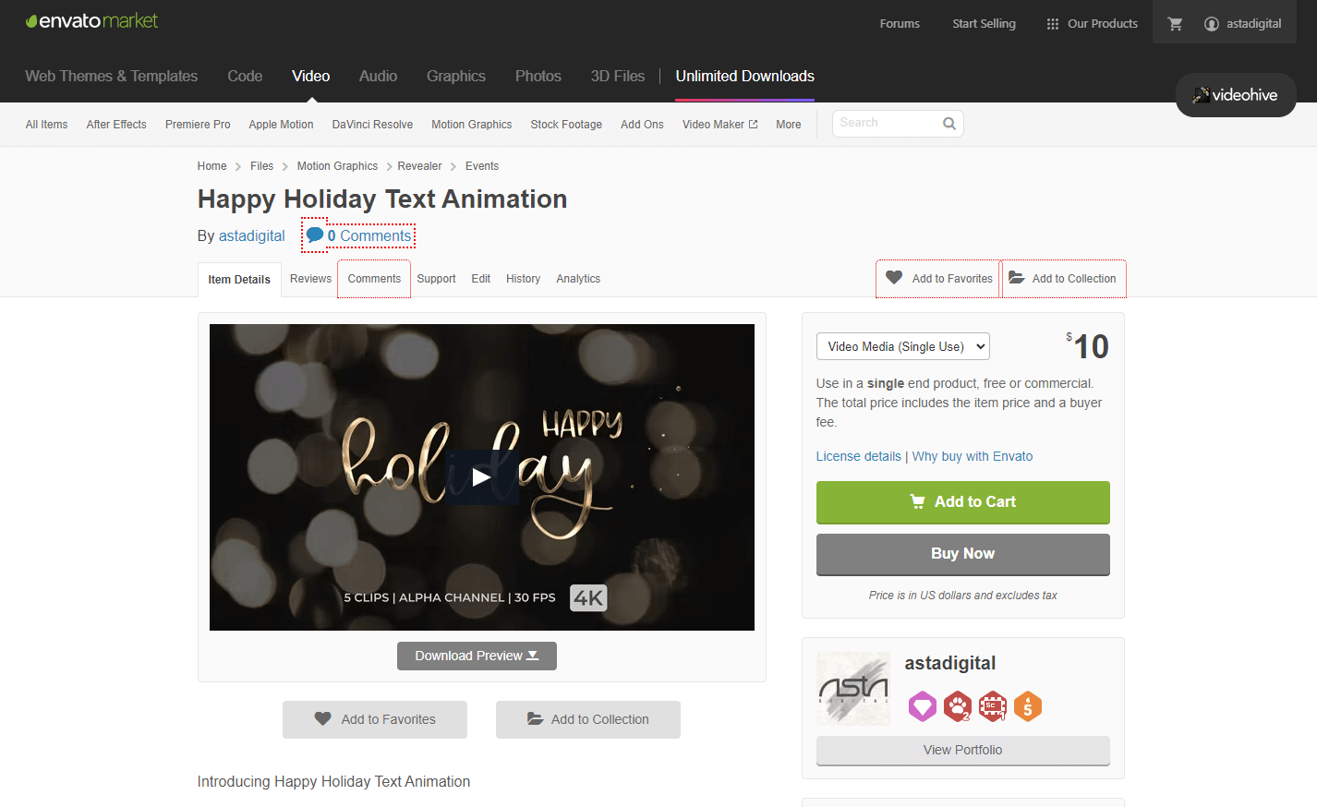Open the Forums link
The width and height of the screenshot is (1317, 807).
tap(900, 24)
